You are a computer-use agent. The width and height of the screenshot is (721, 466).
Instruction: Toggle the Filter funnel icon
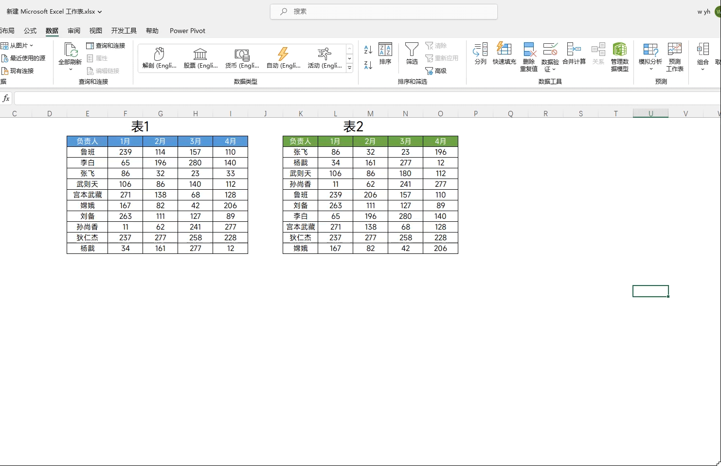(412, 49)
